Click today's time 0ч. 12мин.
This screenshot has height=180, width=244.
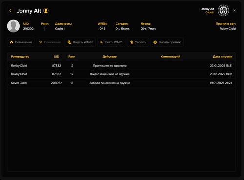pyautogui.click(x=122, y=29)
